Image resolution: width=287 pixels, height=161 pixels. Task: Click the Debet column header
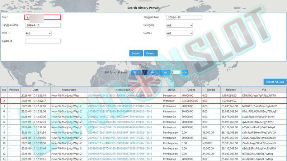click(x=190, y=90)
